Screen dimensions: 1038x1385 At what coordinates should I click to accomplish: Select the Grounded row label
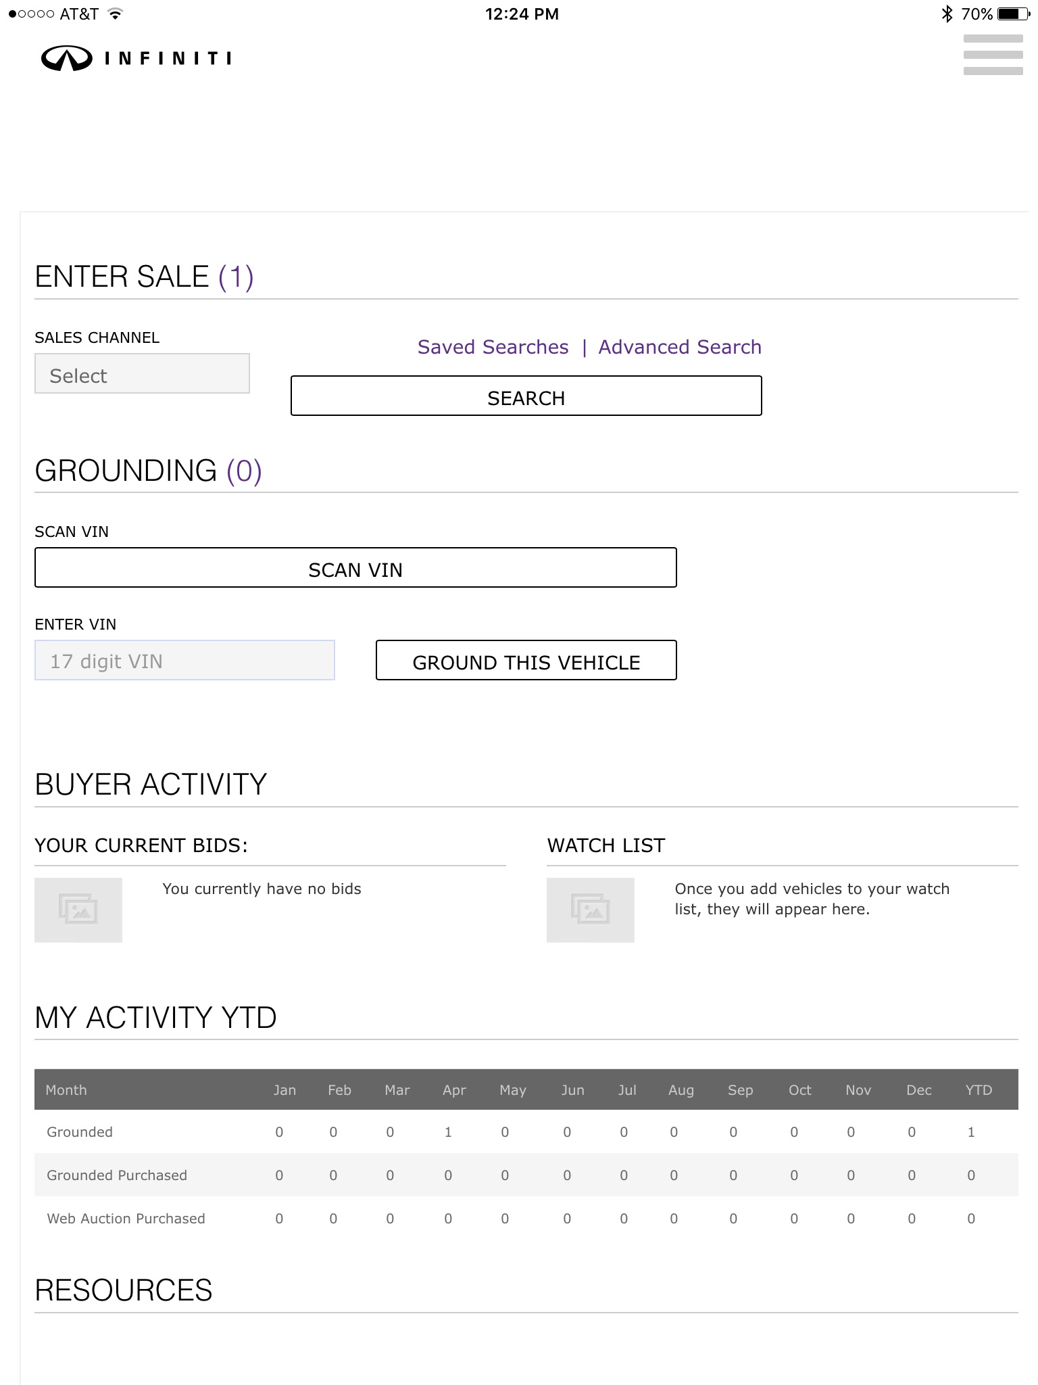pyautogui.click(x=80, y=1132)
